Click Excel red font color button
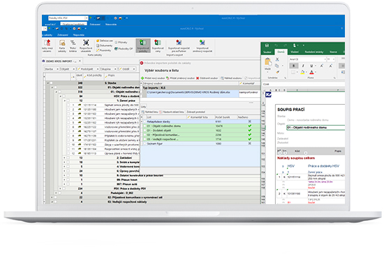 311,72
